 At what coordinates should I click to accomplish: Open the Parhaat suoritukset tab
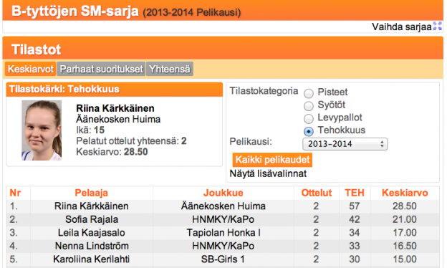click(x=101, y=69)
